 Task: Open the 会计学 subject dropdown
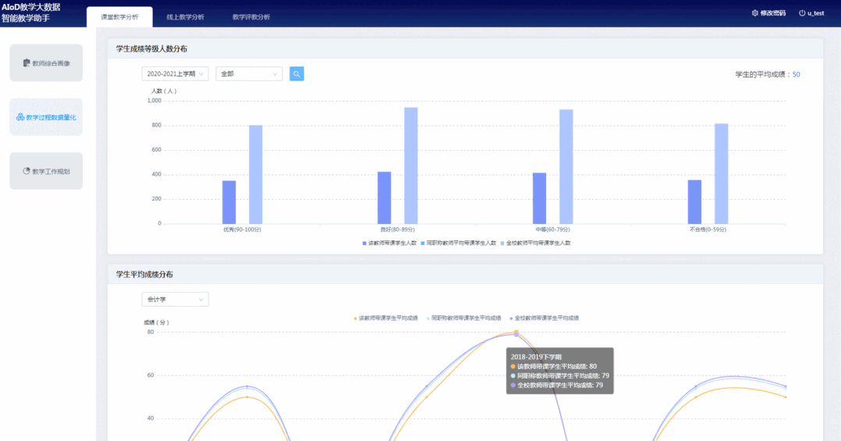point(175,300)
